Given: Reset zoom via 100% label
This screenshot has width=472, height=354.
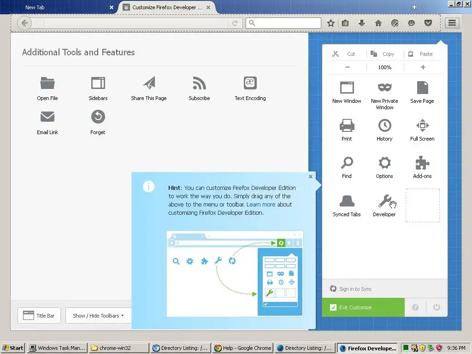Looking at the screenshot, I should 385,67.
